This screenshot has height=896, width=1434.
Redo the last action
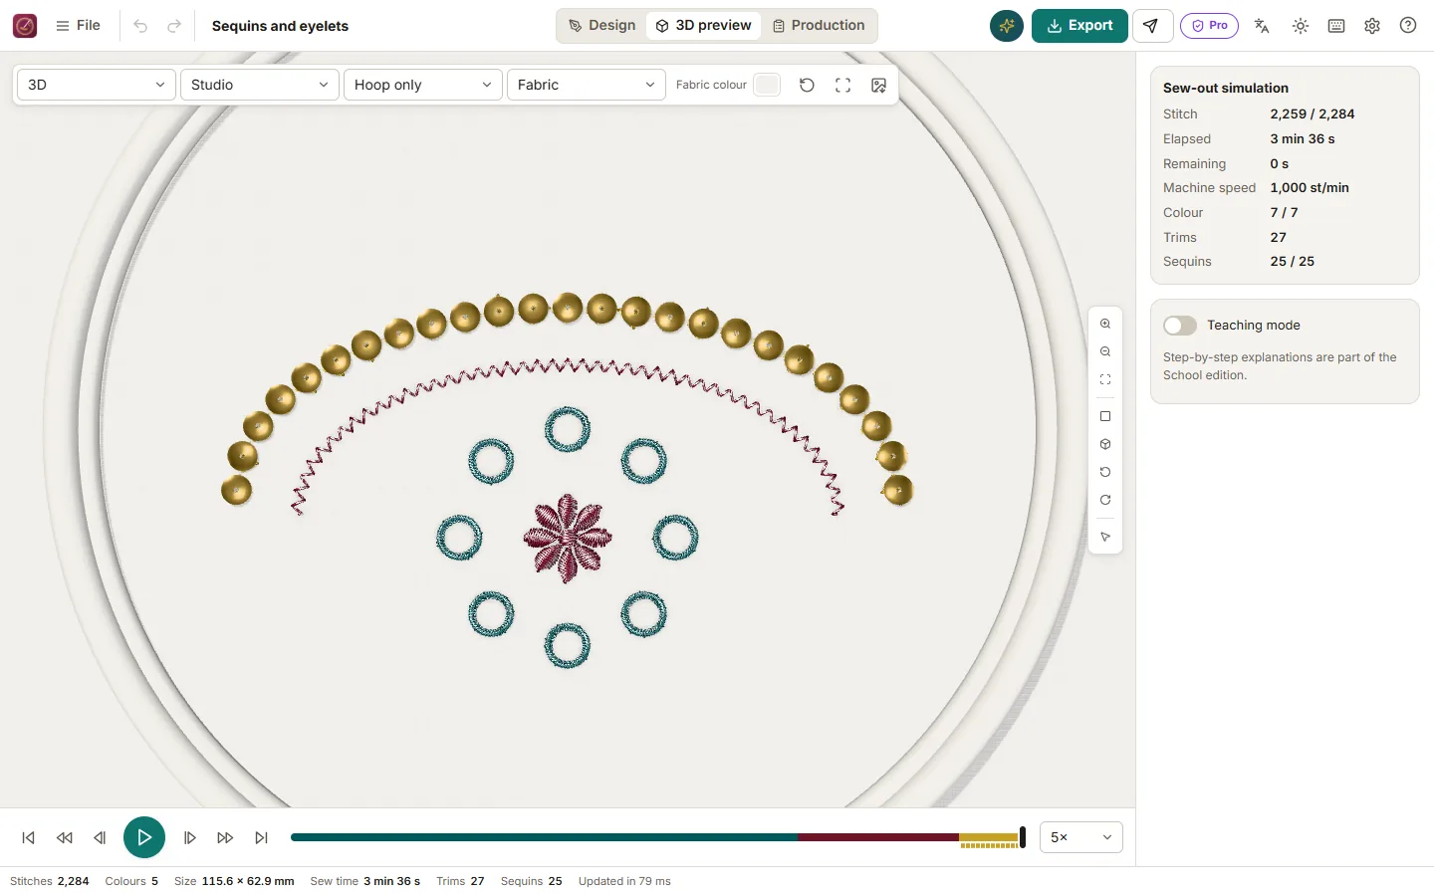(x=174, y=26)
